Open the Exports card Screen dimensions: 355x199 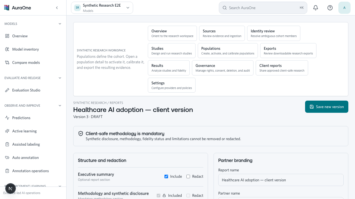(288, 51)
